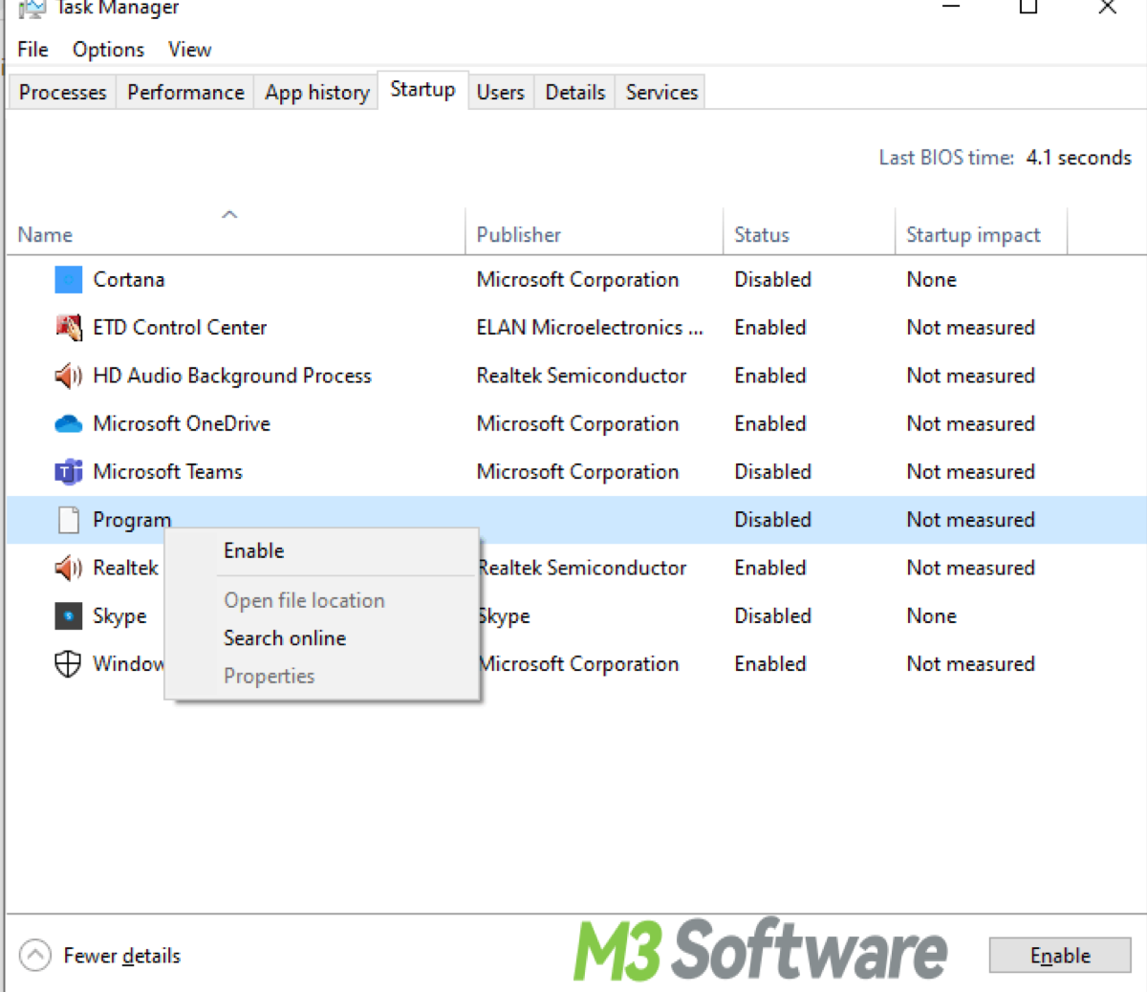Switch to the Processes tab

[x=62, y=93]
